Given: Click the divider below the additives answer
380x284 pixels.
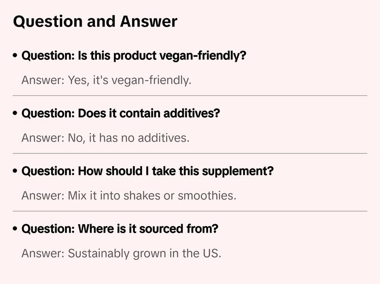Looking at the screenshot, I should click(190, 153).
